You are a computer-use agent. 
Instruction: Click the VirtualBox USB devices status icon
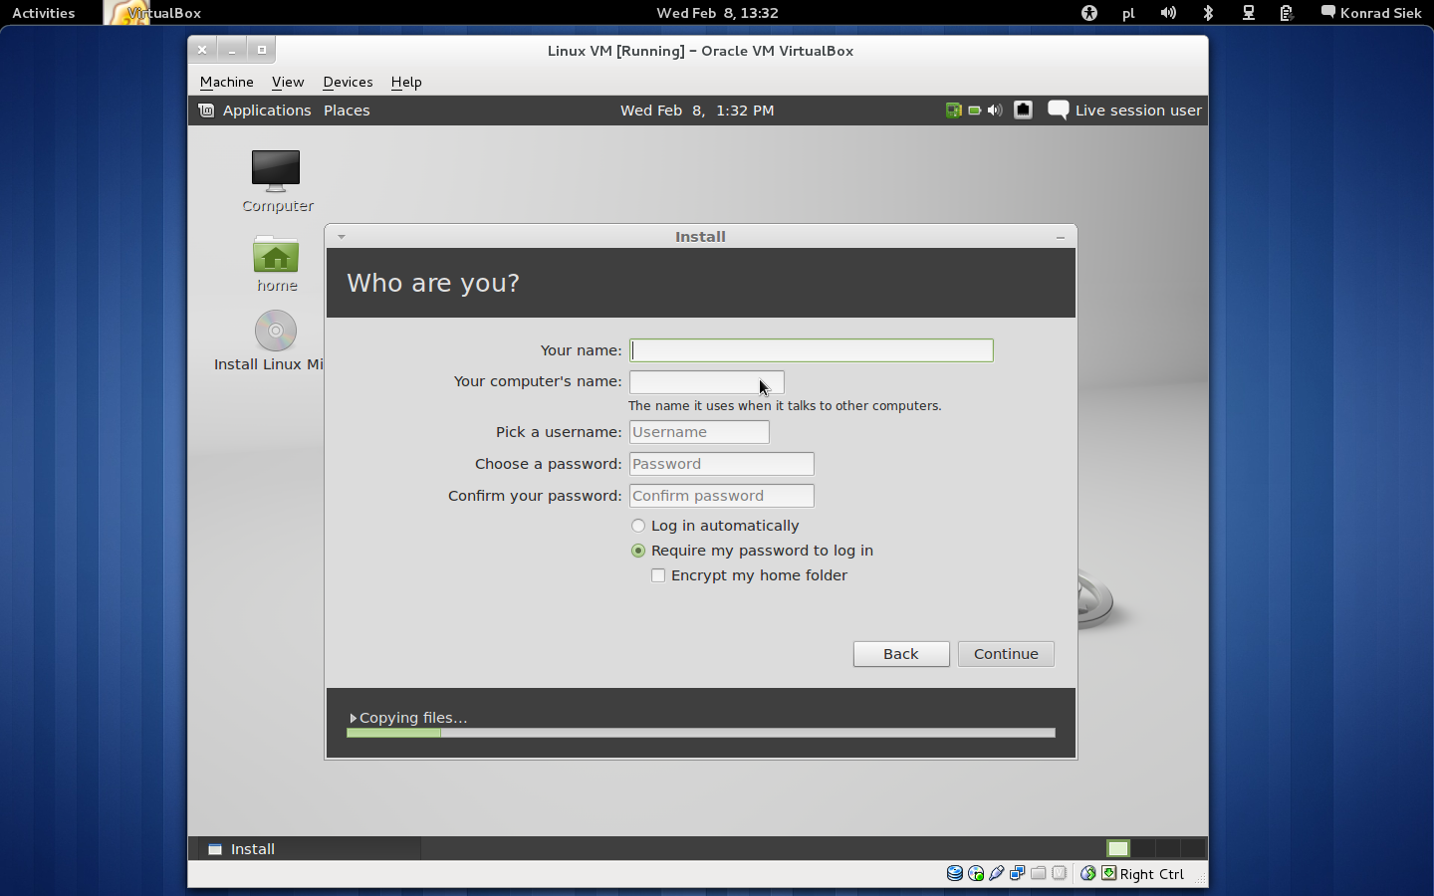tap(997, 873)
